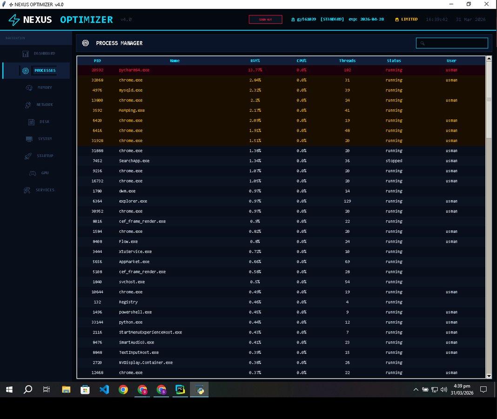
Task: Sort by PID column header
Action: [x=97, y=61]
